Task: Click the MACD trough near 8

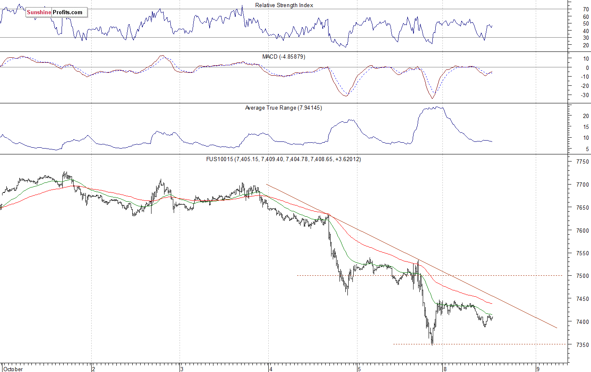Action: pyautogui.click(x=432, y=98)
